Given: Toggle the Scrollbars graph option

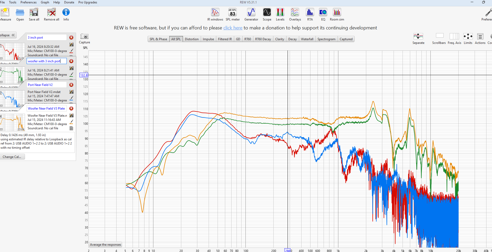Looking at the screenshot, I should [440, 36].
